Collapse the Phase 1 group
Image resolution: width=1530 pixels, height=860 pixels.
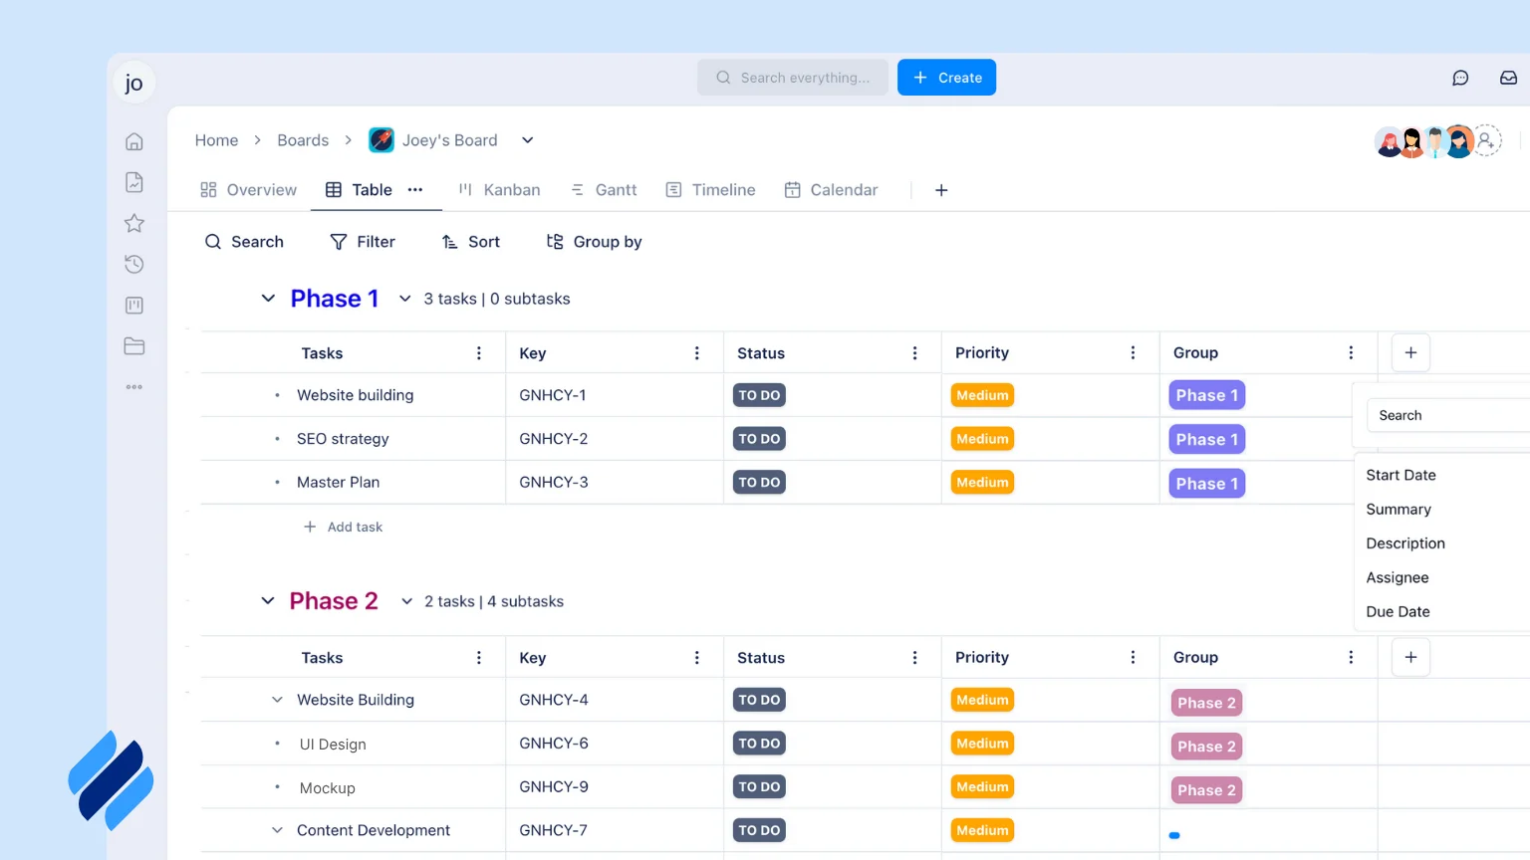pyautogui.click(x=267, y=298)
